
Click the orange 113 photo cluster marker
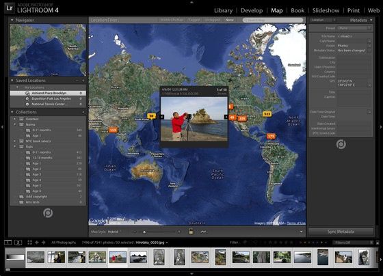[113, 130]
